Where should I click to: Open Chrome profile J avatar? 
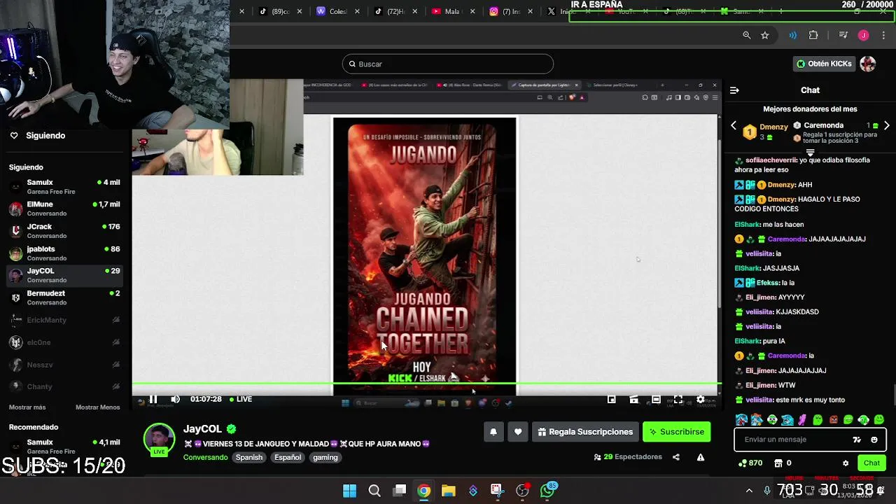click(x=863, y=35)
